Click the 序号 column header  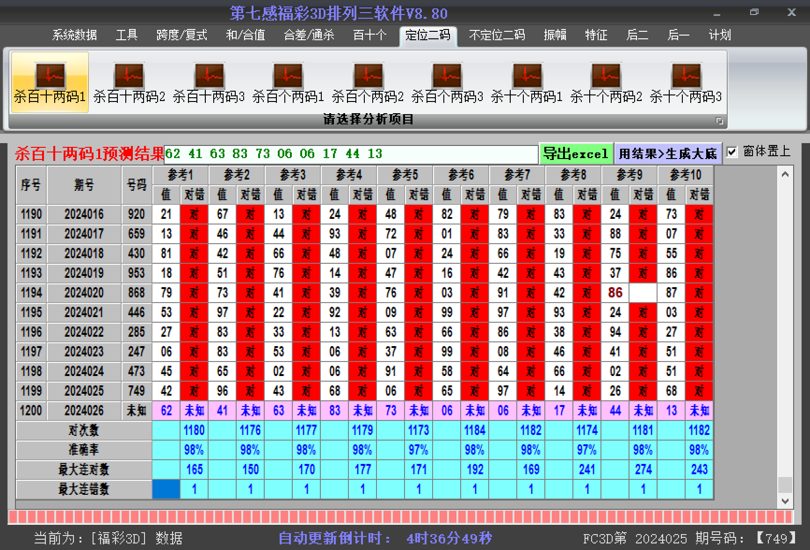tap(31, 185)
